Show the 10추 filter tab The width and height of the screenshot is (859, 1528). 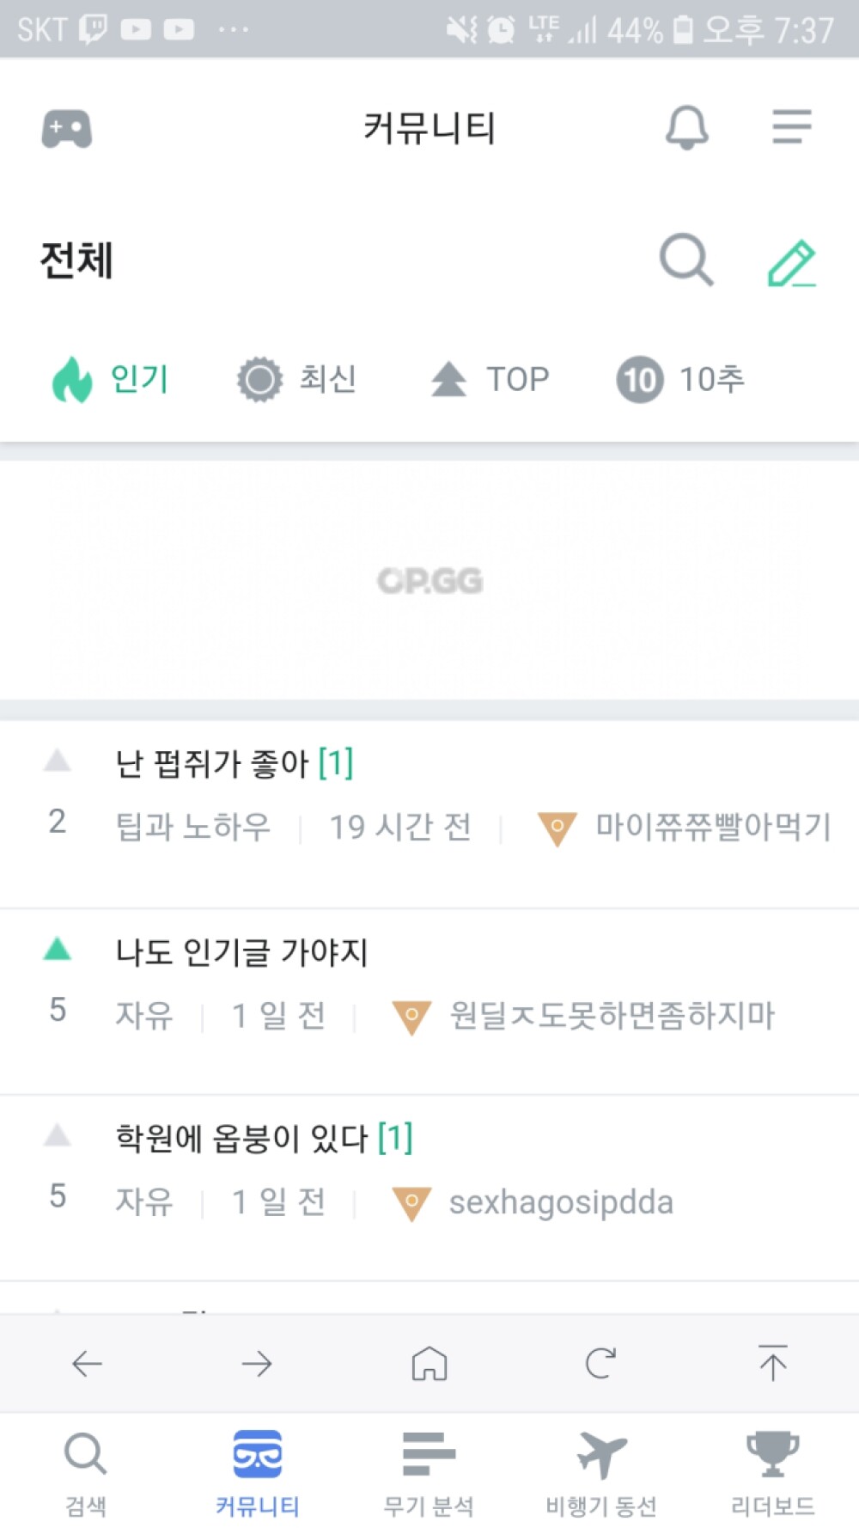[x=680, y=379]
